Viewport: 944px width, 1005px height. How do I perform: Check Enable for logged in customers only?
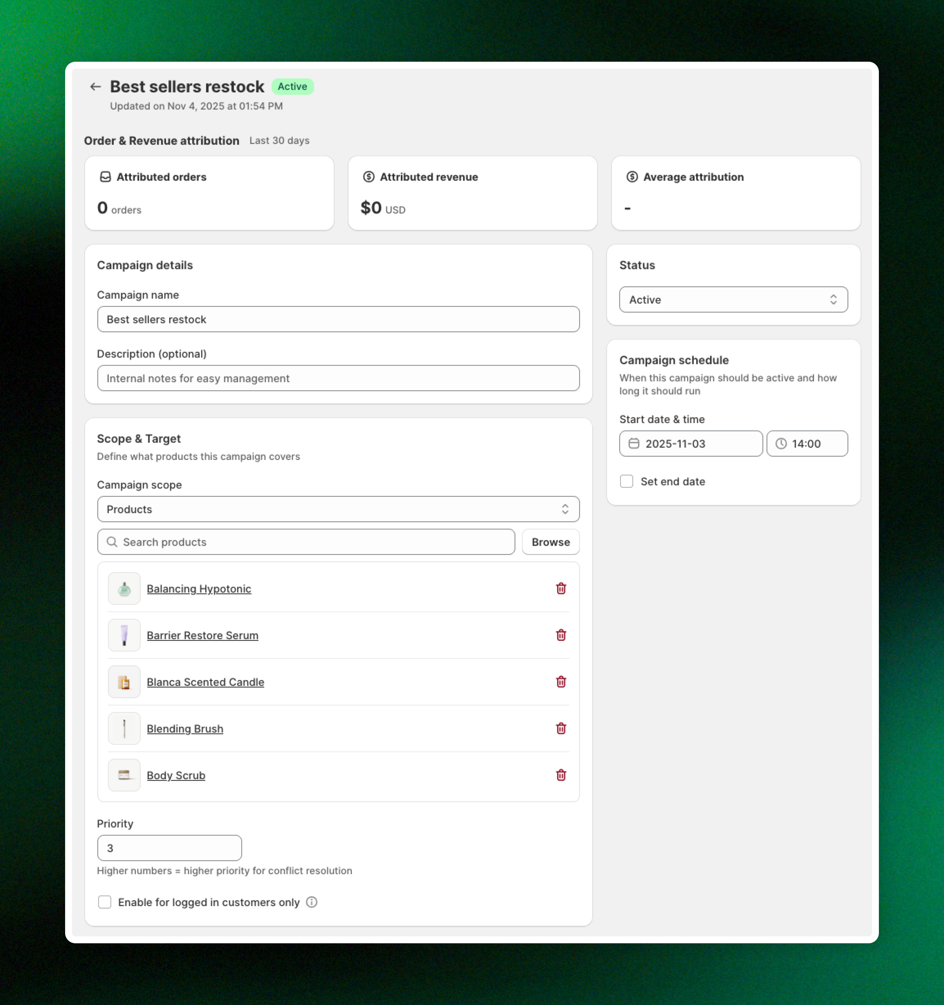(x=104, y=902)
